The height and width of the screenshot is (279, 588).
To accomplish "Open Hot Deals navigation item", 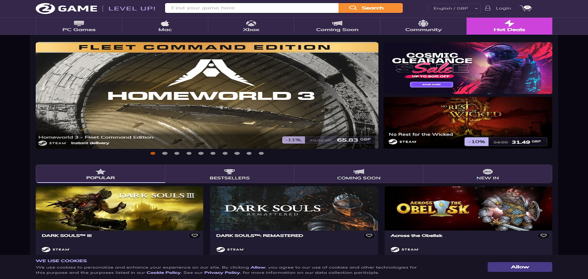I will point(509,26).
